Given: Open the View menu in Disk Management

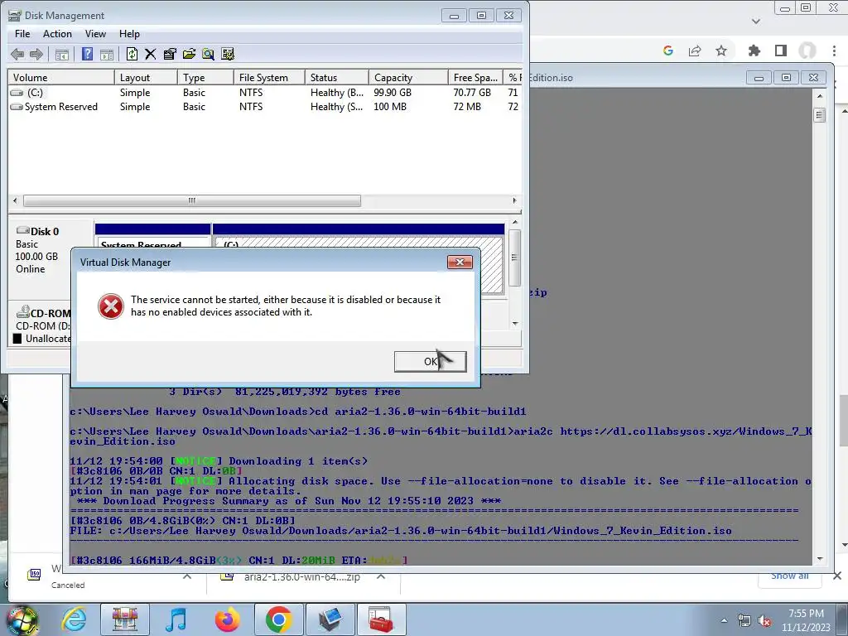Looking at the screenshot, I should pos(95,33).
